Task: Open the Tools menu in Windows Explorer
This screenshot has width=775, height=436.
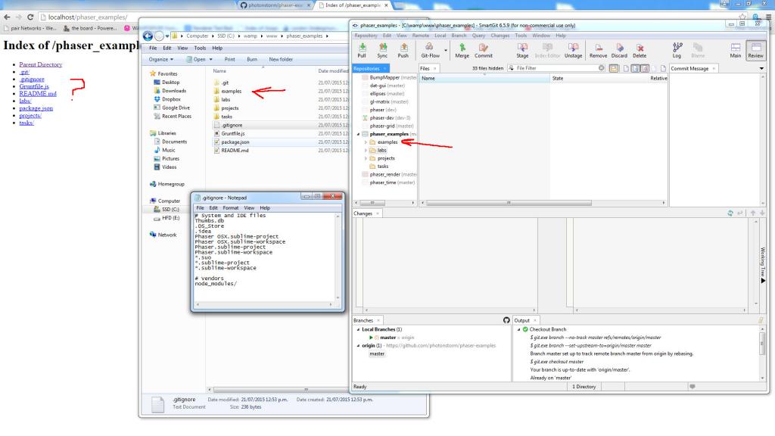Action: pos(200,48)
